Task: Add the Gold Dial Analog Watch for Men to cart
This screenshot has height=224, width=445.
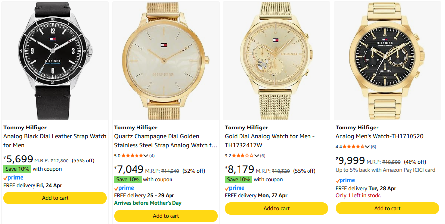Action: [x=276, y=208]
